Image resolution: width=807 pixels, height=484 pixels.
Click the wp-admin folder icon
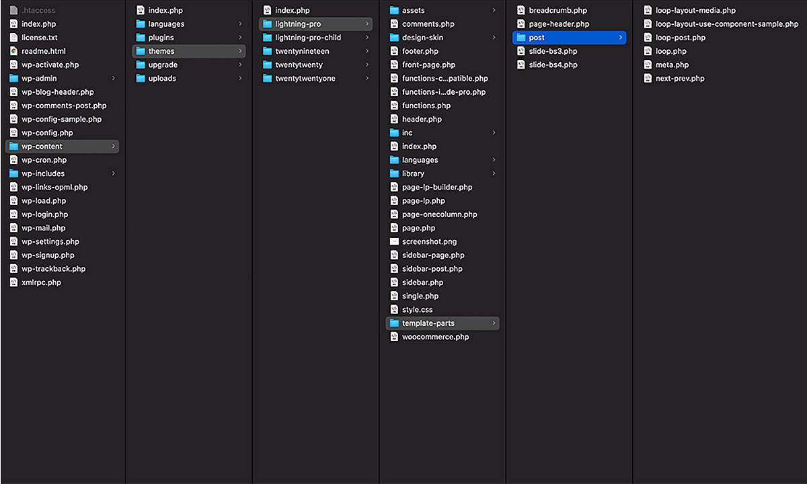point(13,79)
